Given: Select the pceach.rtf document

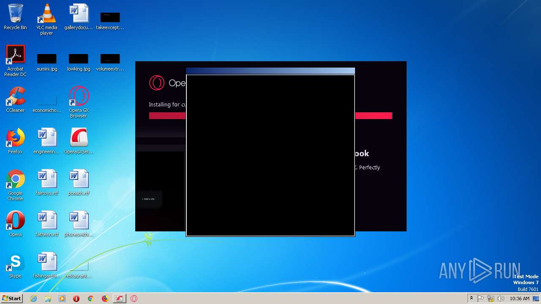Looking at the screenshot, I should coord(79,182).
